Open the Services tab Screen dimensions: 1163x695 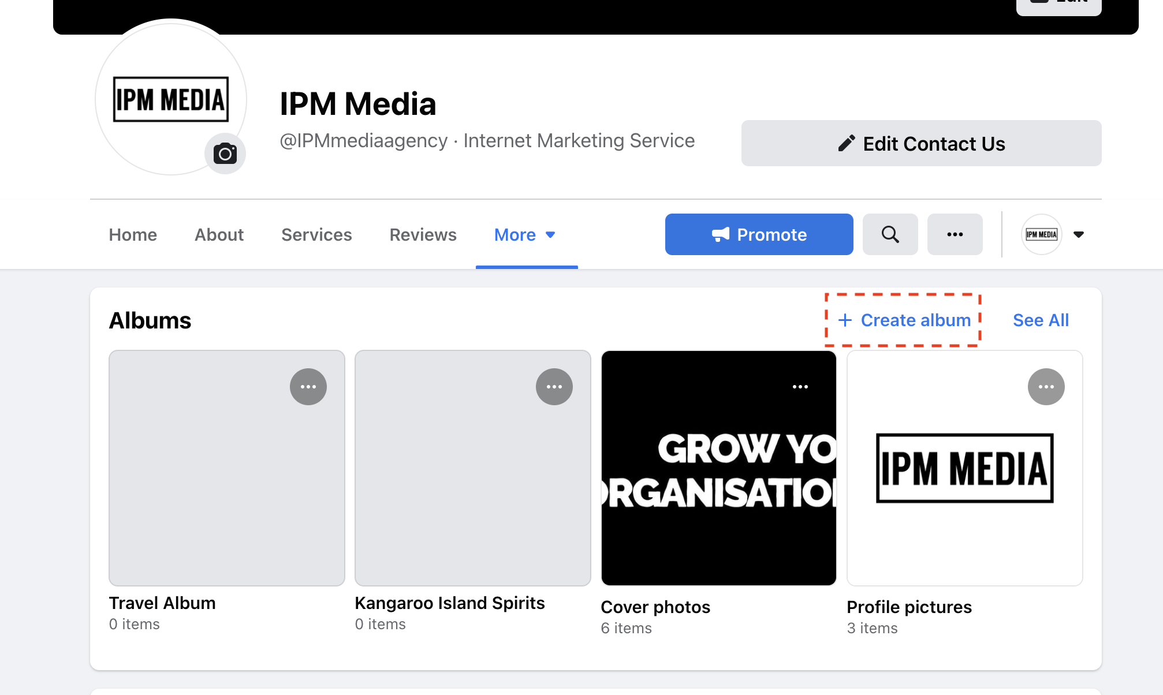(316, 234)
